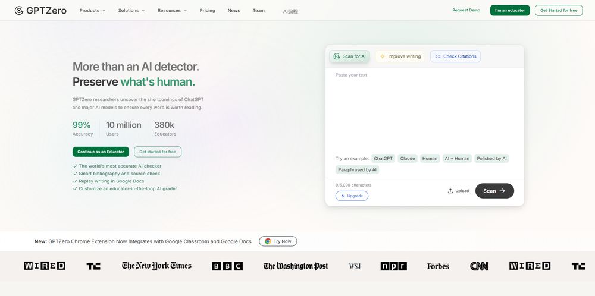Switch to the Improve writing tab
Viewport: 595px width, 296px height.
tap(400, 56)
